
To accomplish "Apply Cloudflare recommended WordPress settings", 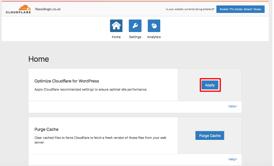I will [210, 85].
